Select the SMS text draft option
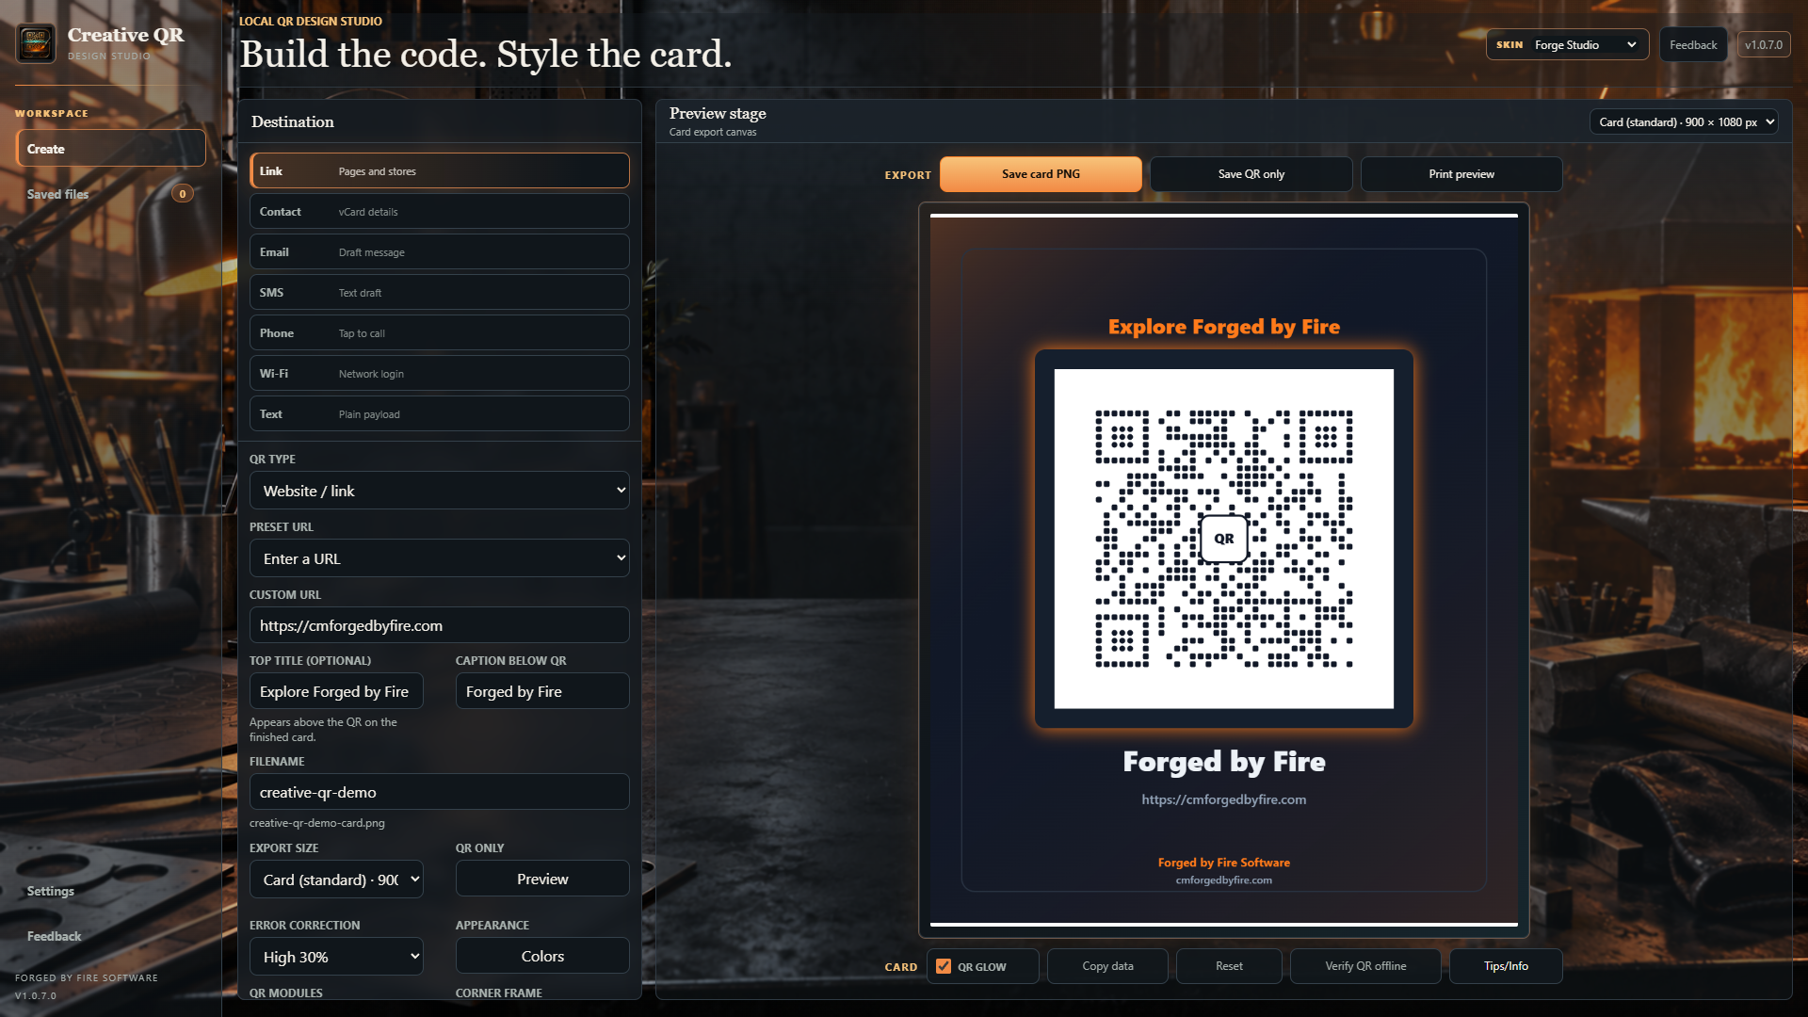 click(x=440, y=293)
